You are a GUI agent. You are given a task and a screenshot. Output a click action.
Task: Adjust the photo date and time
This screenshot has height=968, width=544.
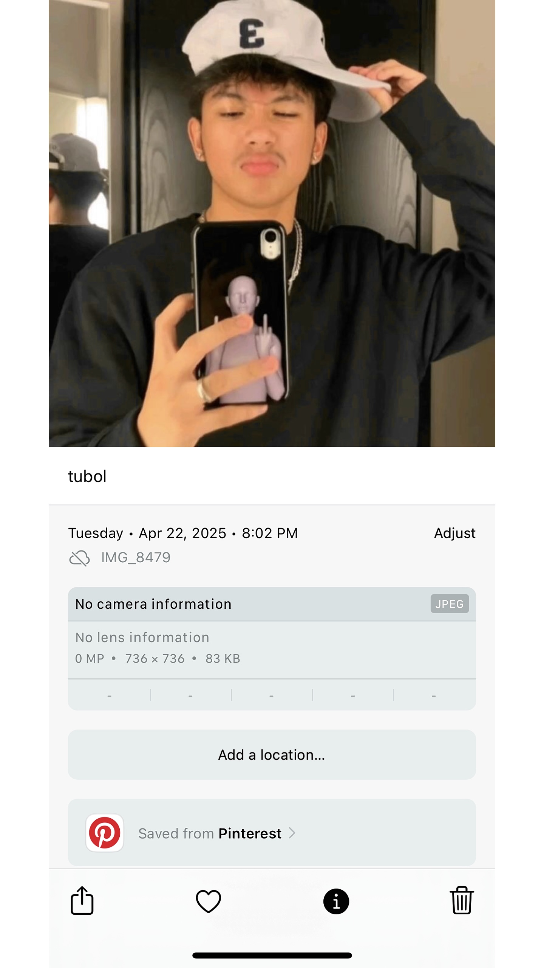click(454, 533)
